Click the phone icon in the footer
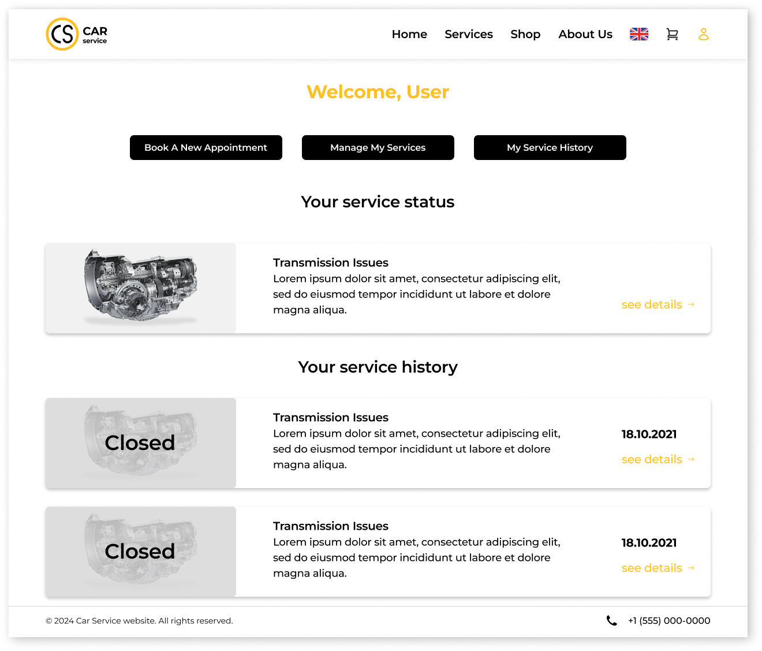Image resolution: width=762 pixels, height=651 pixels. pos(611,620)
